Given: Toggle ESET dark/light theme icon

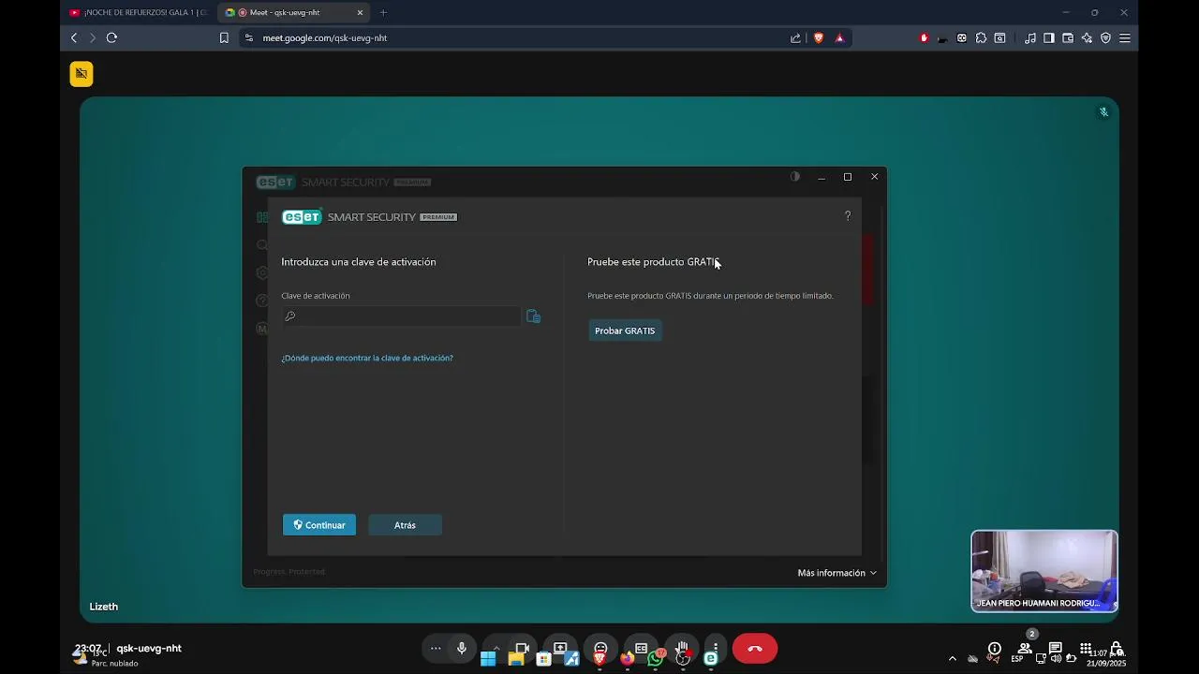Looking at the screenshot, I should (x=795, y=176).
